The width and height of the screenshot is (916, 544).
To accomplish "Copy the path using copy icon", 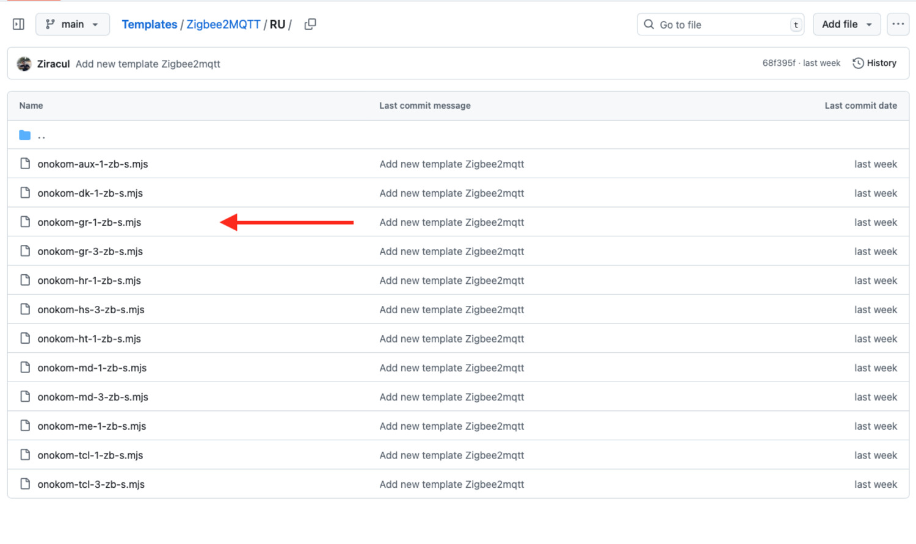I will coord(310,24).
